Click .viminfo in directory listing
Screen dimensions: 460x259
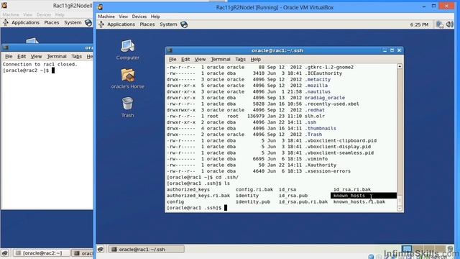tap(316, 159)
